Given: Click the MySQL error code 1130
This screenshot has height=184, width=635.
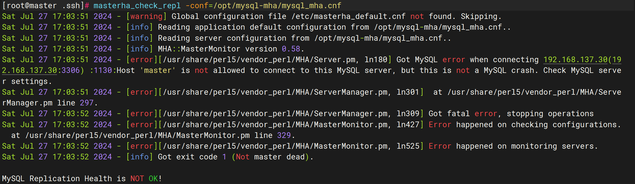Looking at the screenshot, I should pos(103,70).
